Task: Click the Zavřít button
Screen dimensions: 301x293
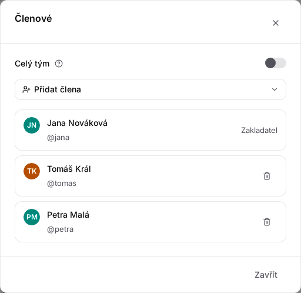Action: pyautogui.click(x=266, y=275)
